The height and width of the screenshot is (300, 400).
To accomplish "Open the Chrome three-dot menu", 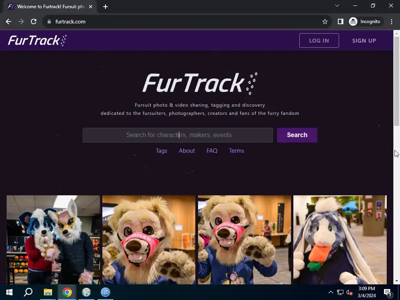I will (391, 22).
